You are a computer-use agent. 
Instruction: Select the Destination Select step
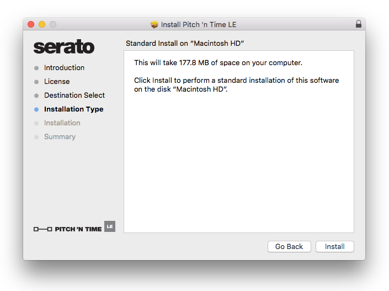(74, 96)
